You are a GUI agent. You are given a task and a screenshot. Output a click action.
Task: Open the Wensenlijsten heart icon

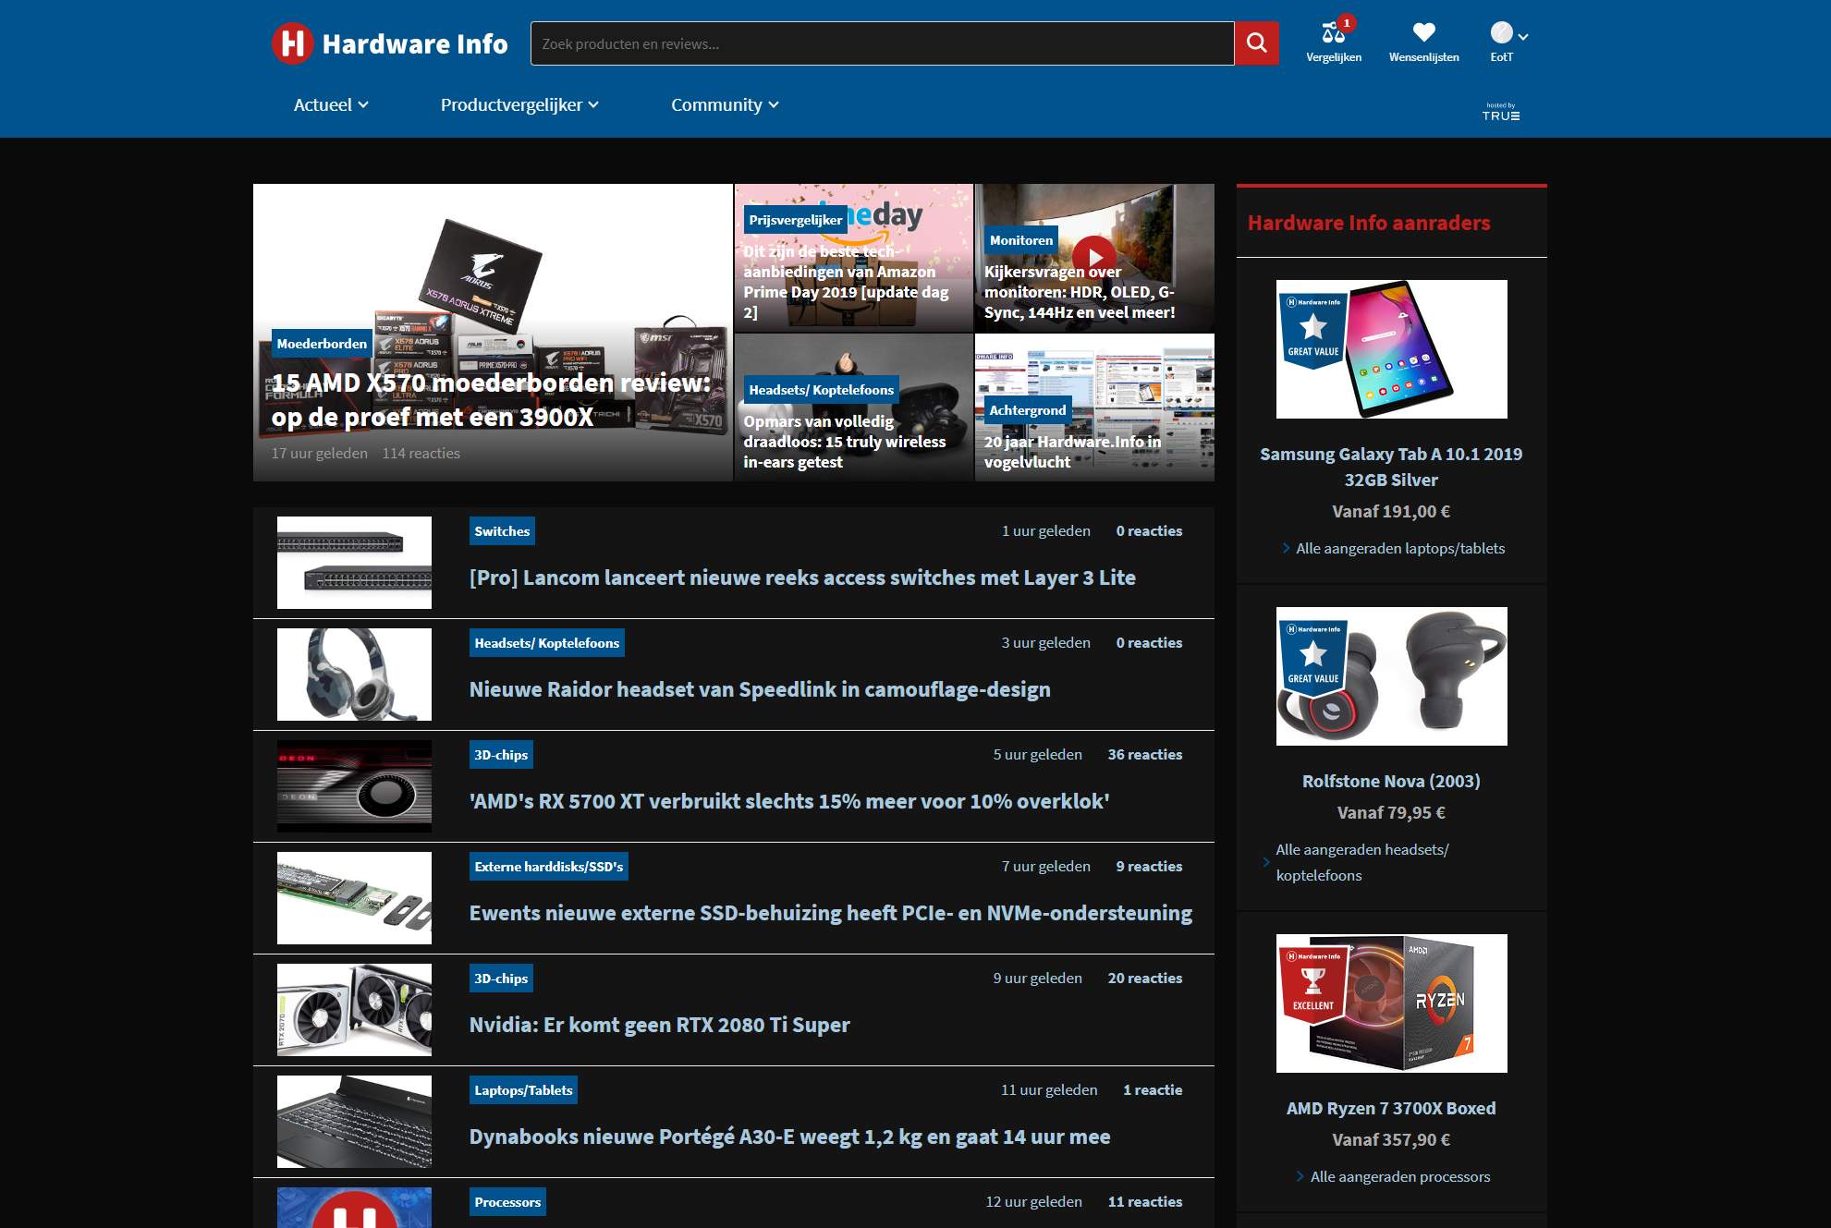[x=1422, y=30]
